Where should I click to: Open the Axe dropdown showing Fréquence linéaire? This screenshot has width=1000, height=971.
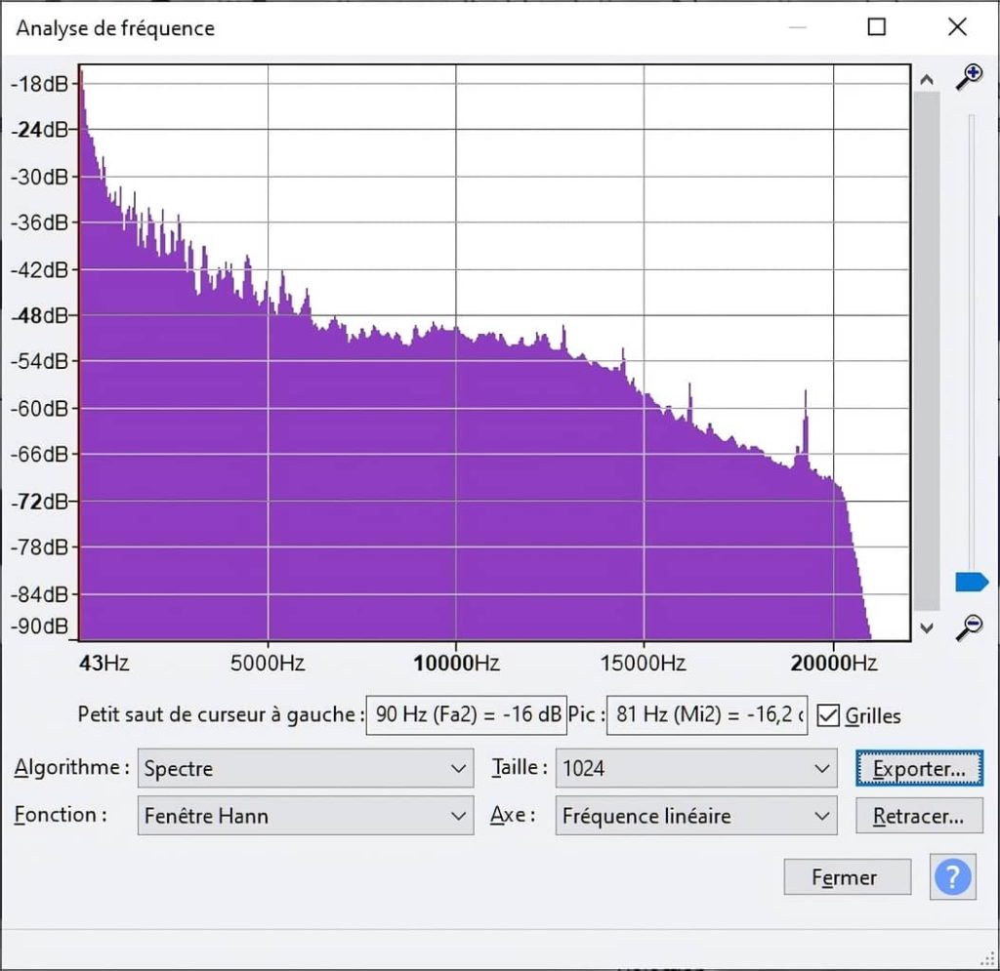(694, 816)
